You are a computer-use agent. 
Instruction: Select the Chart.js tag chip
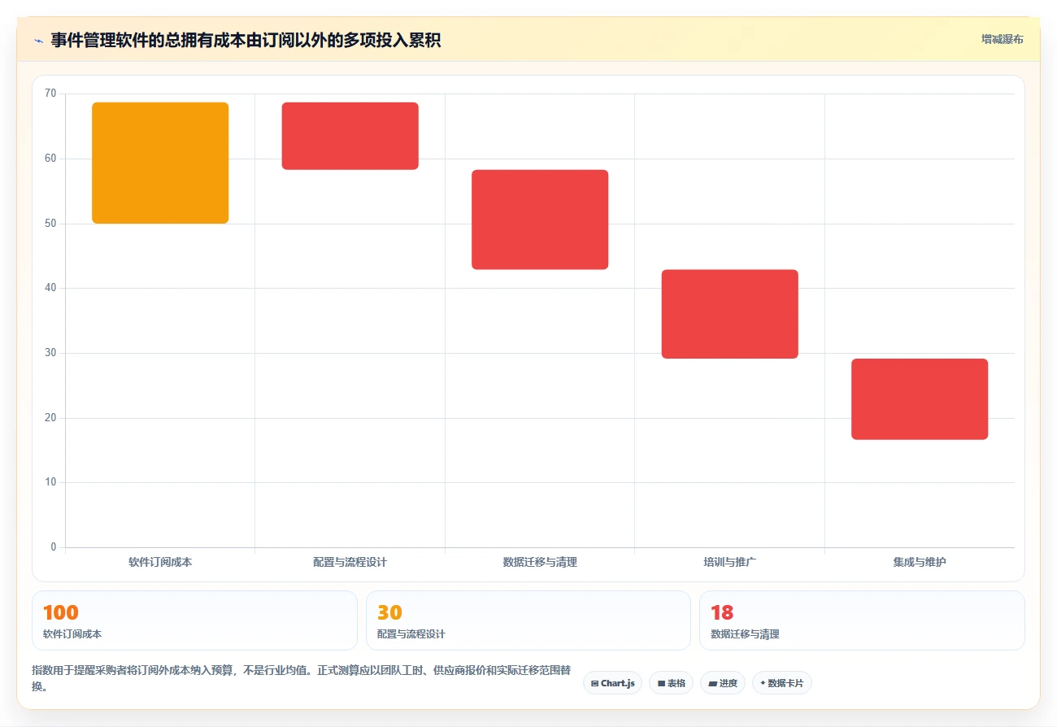click(x=612, y=683)
